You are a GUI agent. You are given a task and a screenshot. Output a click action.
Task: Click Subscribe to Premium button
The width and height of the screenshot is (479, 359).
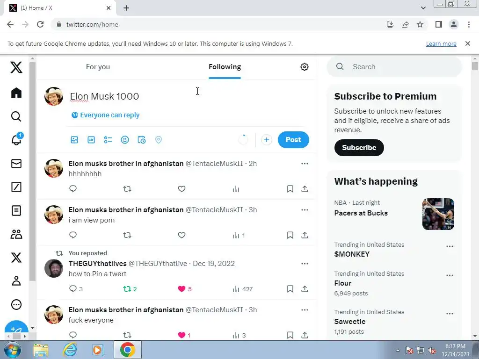point(359,148)
